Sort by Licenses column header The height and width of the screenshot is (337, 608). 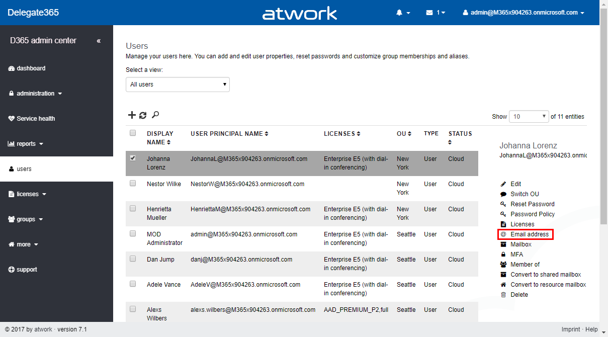[342, 134]
